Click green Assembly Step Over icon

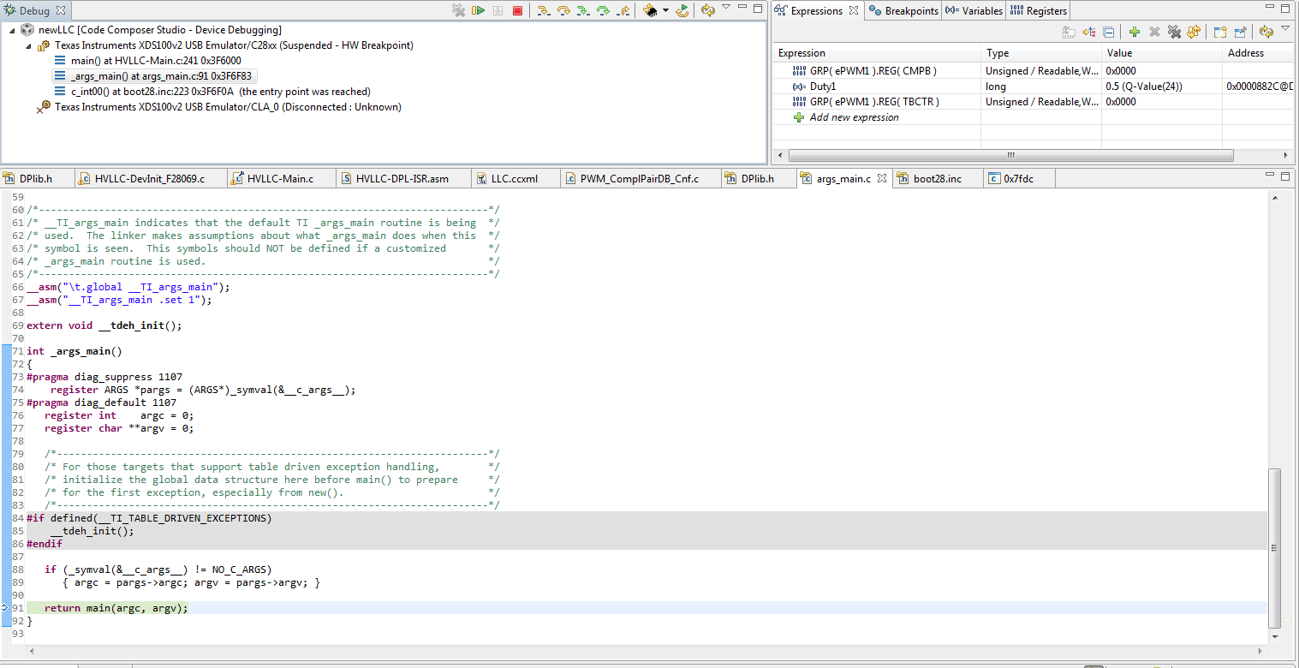coord(603,10)
